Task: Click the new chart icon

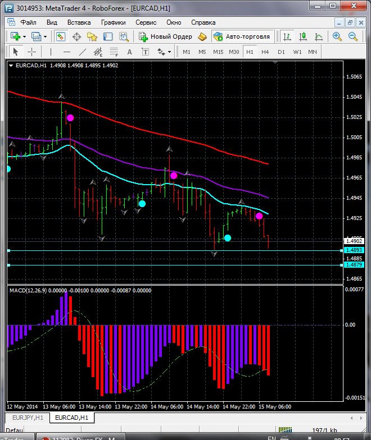Action: pyautogui.click(x=15, y=36)
